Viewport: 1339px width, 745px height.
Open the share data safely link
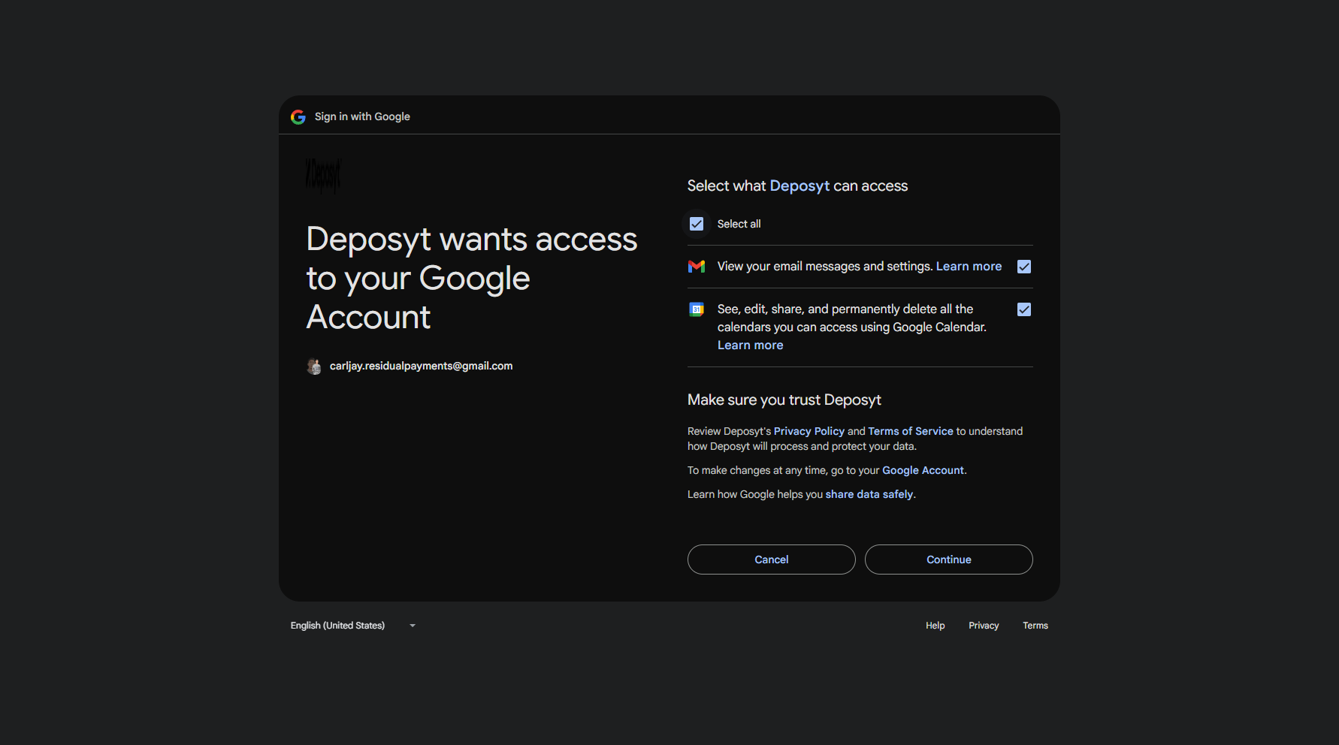click(869, 494)
